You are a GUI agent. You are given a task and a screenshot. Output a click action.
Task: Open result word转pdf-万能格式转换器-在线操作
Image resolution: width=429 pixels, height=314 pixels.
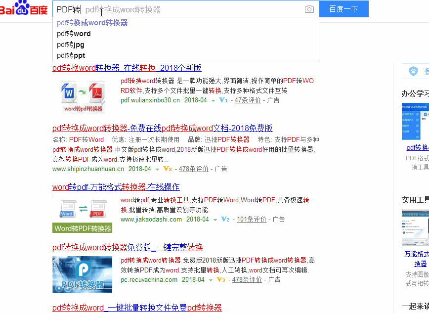[x=116, y=187]
